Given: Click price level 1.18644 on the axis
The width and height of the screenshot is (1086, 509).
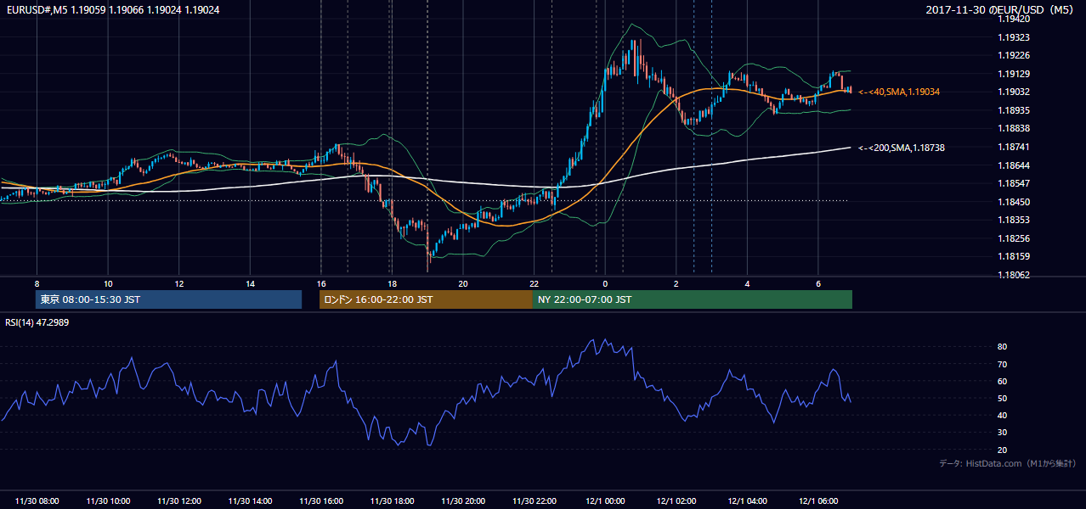Looking at the screenshot, I should [x=1015, y=165].
